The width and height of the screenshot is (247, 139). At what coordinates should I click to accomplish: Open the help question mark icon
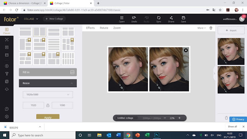pyautogui.click(x=7, y=109)
